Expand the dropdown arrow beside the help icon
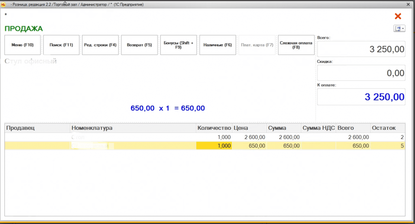This screenshot has width=415, height=224. click(x=403, y=29)
